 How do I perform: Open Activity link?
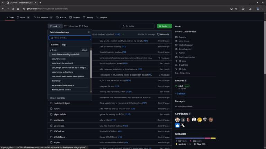tap(180, 53)
